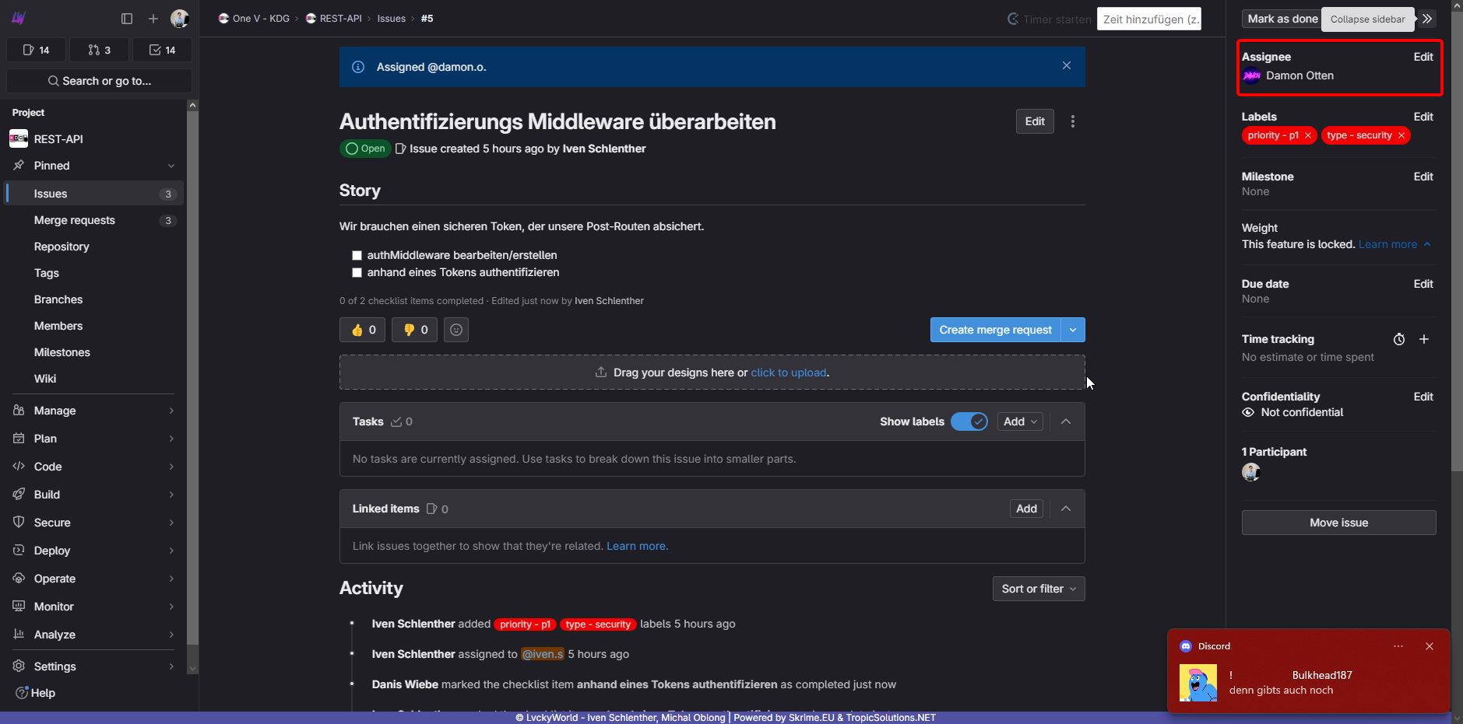The width and height of the screenshot is (1463, 724).
Task: Open the Sort or filter dropdown
Action: [1038, 589]
